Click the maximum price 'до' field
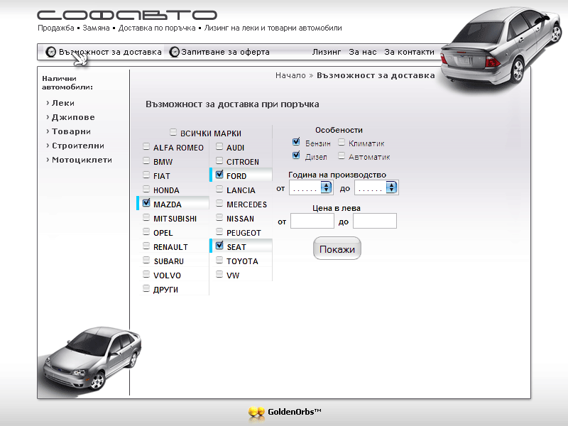Screen dimensions: 568x426 click(x=375, y=221)
